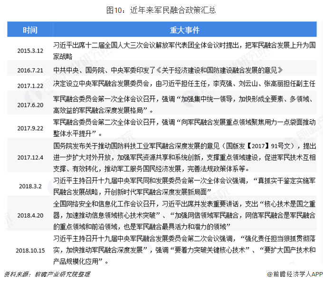Click the event about 决定设立中央军民融合发展委员会

[x=184, y=84]
